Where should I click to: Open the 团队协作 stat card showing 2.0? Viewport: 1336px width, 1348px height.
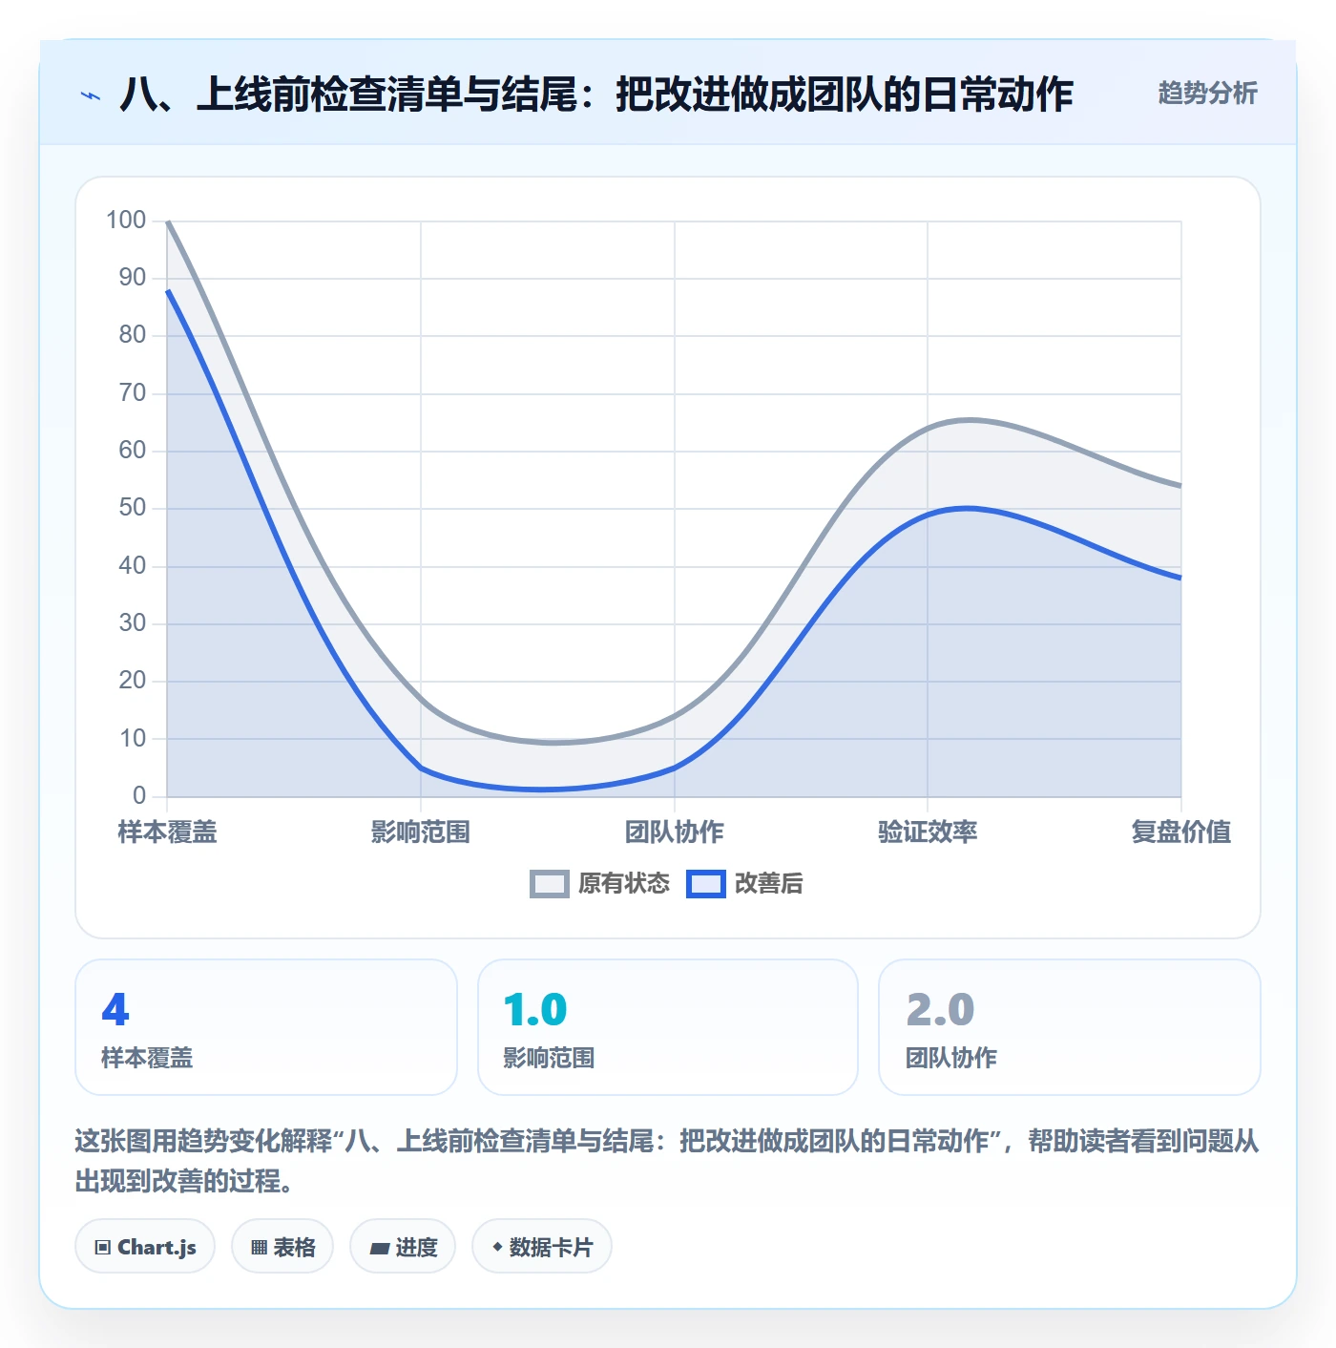[x=1070, y=1027]
